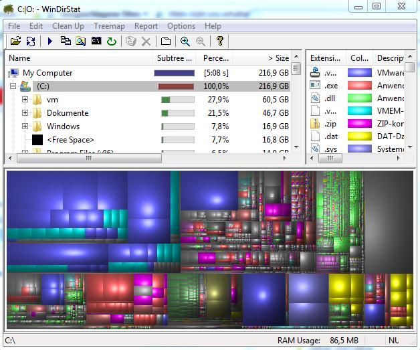This screenshot has width=420, height=350.
Task: Click the Copy Path toolbar icon
Action: (x=66, y=41)
